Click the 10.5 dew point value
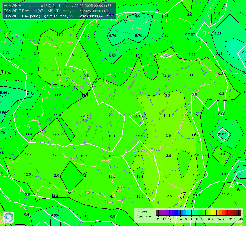This screenshot has width=246, height=226. pos(86,35)
